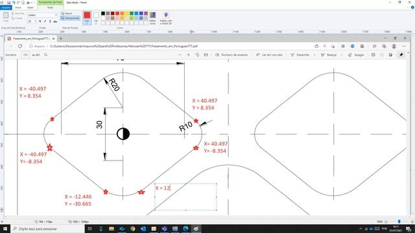This screenshot has width=415, height=233.
Task: Select the Texto ribbon tab
Action: [51, 7]
